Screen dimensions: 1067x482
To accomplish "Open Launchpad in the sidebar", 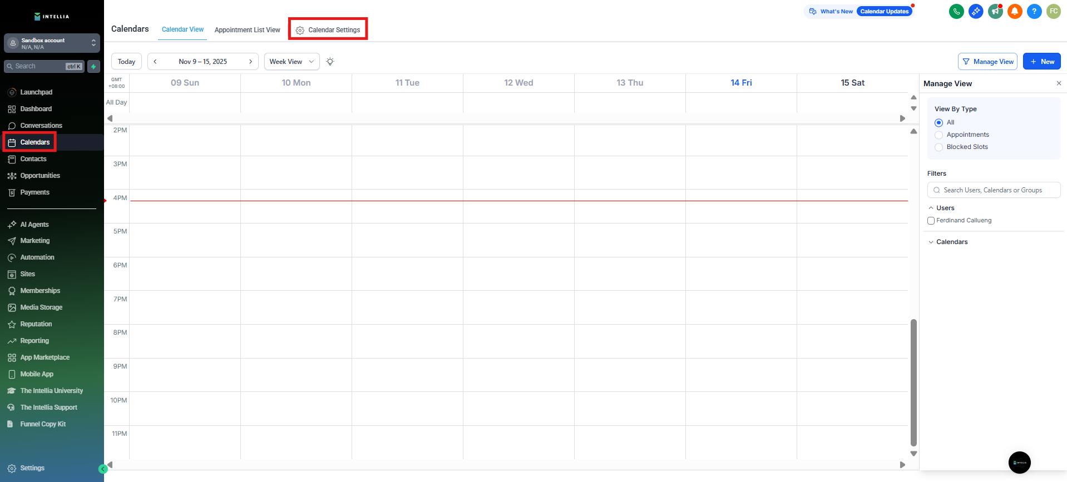I will coord(36,92).
